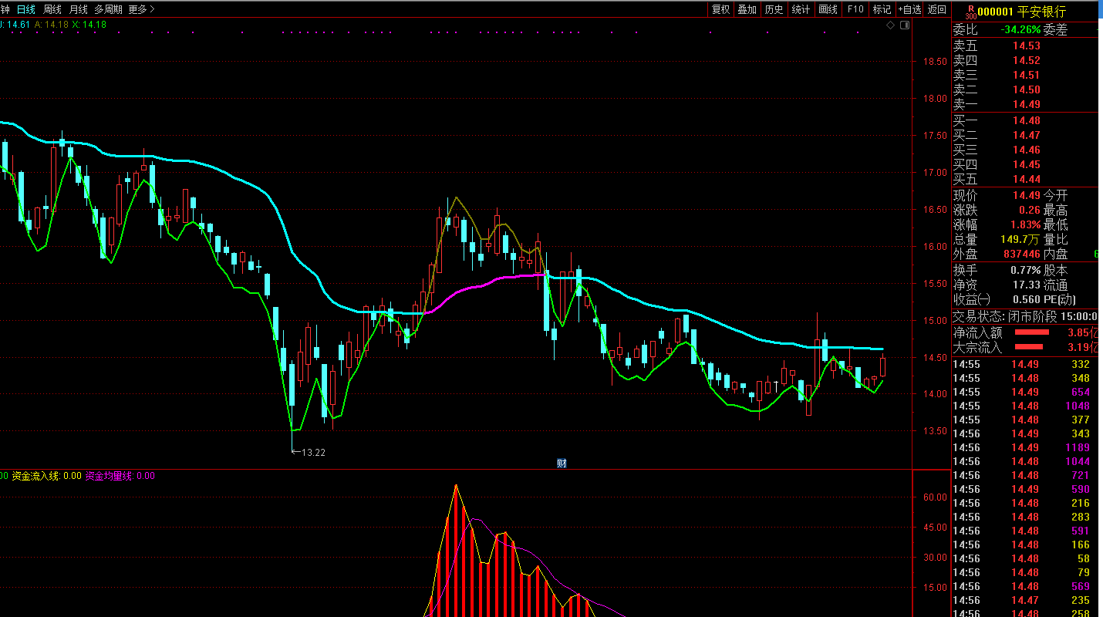The height and width of the screenshot is (617, 1103).
Task: Click the 13.22 low price marker
Action: [x=312, y=452]
